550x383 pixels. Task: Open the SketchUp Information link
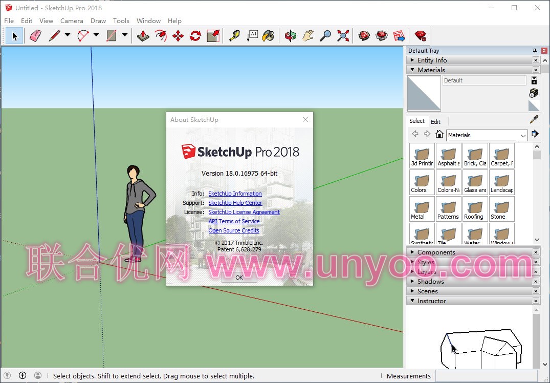click(x=235, y=194)
